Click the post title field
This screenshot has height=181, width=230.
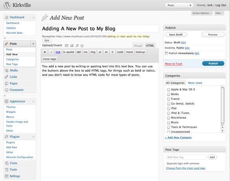100,29
